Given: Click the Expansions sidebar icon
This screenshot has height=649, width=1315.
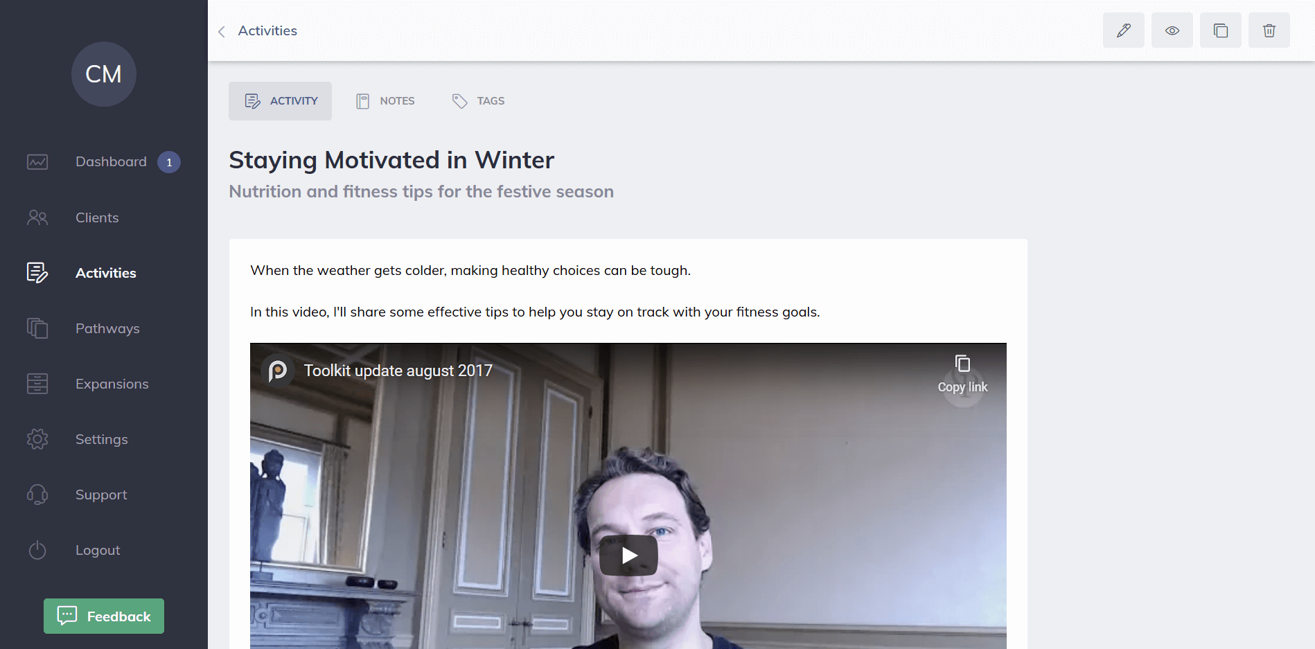Looking at the screenshot, I should coord(37,384).
